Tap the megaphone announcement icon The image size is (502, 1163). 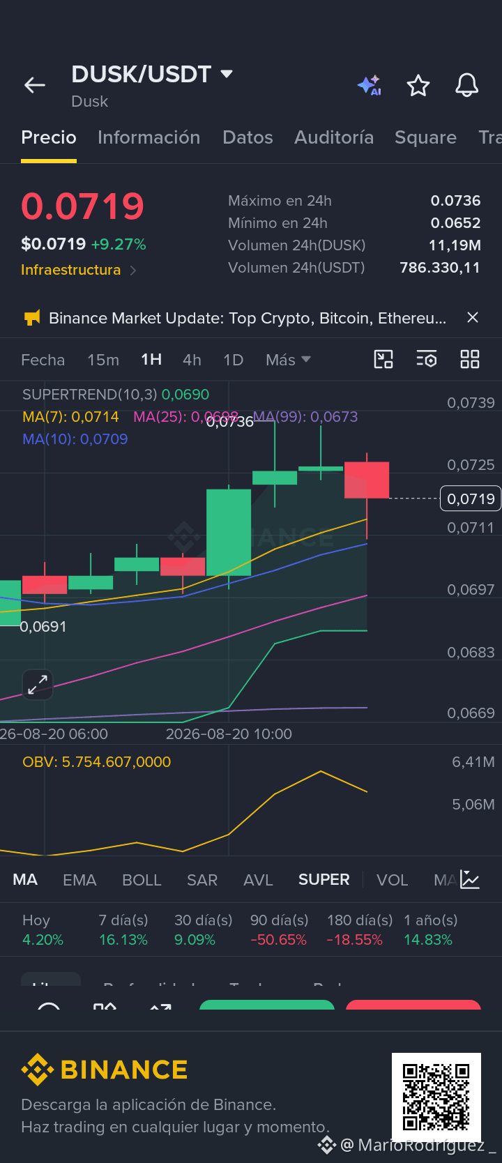point(32,318)
